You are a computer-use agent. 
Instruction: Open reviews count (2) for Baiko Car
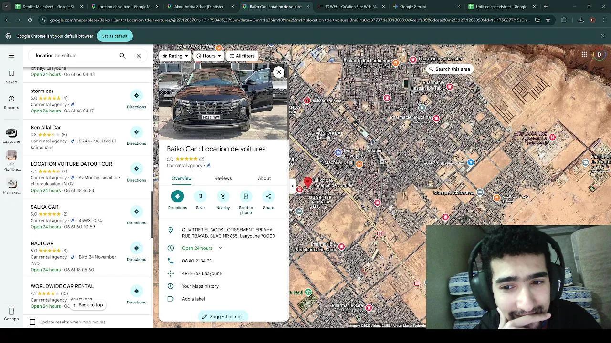[x=201, y=159]
